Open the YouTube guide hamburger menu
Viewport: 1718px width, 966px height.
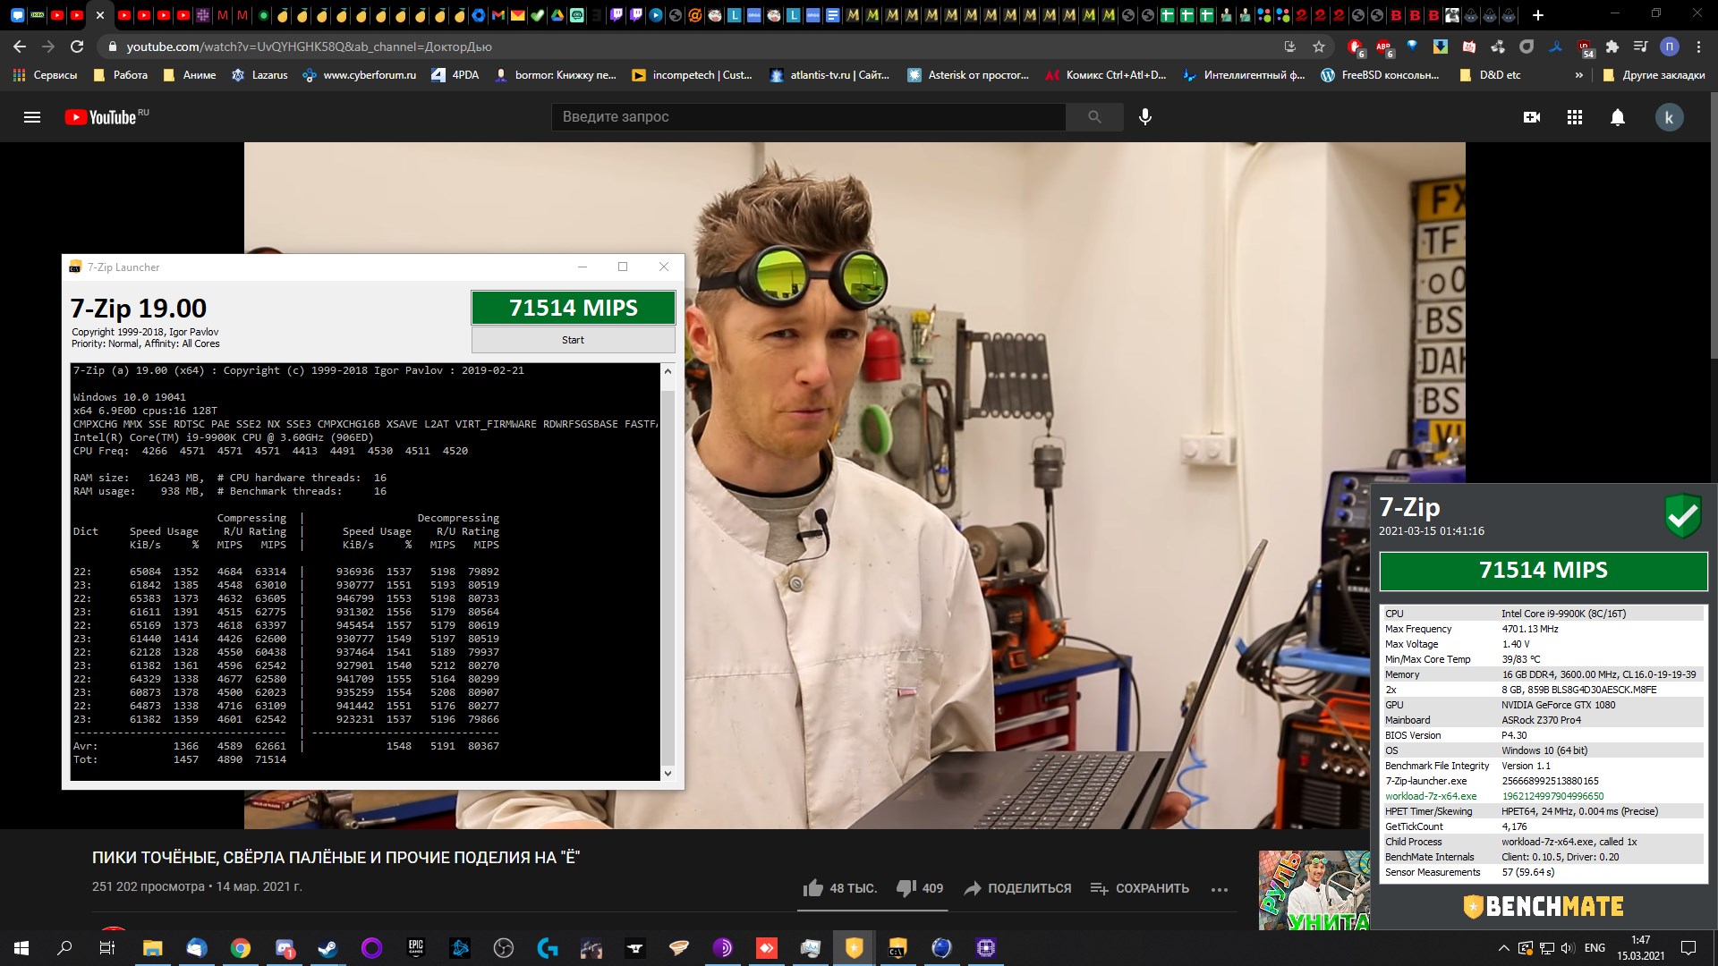pos(32,117)
